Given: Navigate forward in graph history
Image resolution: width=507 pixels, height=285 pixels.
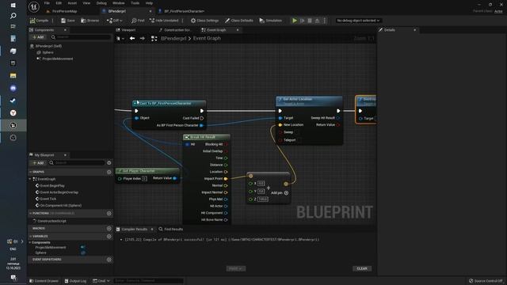Looking at the screenshot, I should tap(143, 38).
